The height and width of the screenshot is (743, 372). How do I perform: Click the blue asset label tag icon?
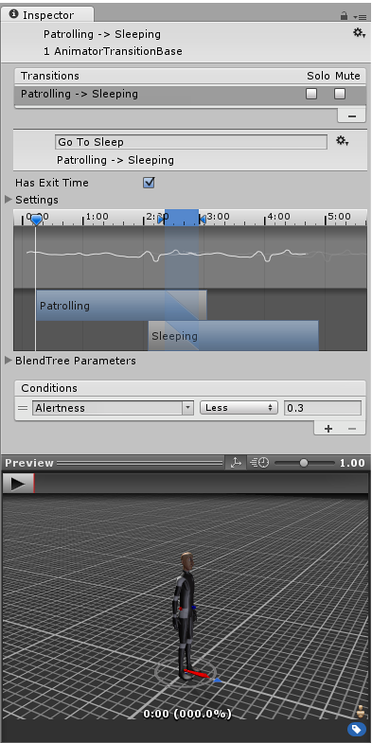click(x=357, y=729)
